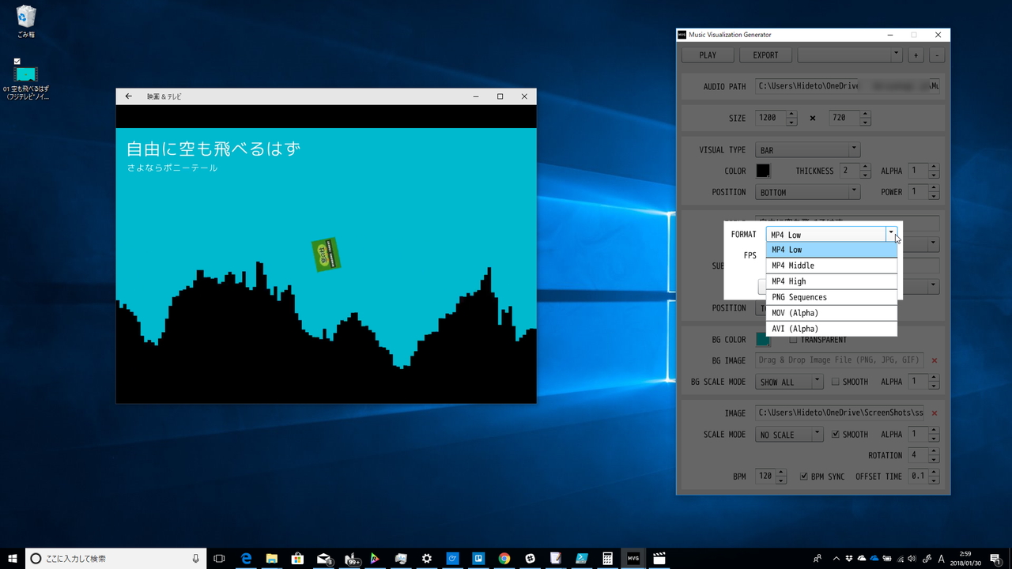Viewport: 1012px width, 569px height.
Task: Switch to Movies & TV clapperboard taskbar icon
Action: [659, 558]
